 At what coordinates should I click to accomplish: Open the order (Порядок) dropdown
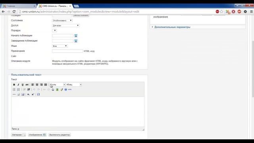coord(54,31)
